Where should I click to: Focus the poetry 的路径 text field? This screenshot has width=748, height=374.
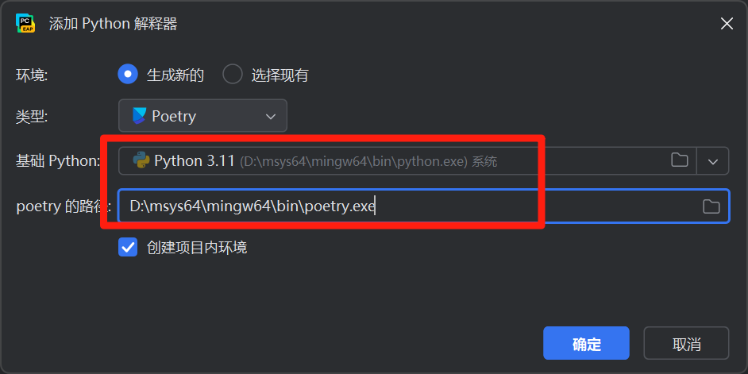423,206
